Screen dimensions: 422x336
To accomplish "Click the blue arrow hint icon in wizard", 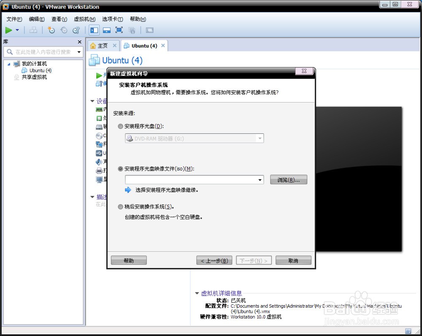I will [x=128, y=190].
